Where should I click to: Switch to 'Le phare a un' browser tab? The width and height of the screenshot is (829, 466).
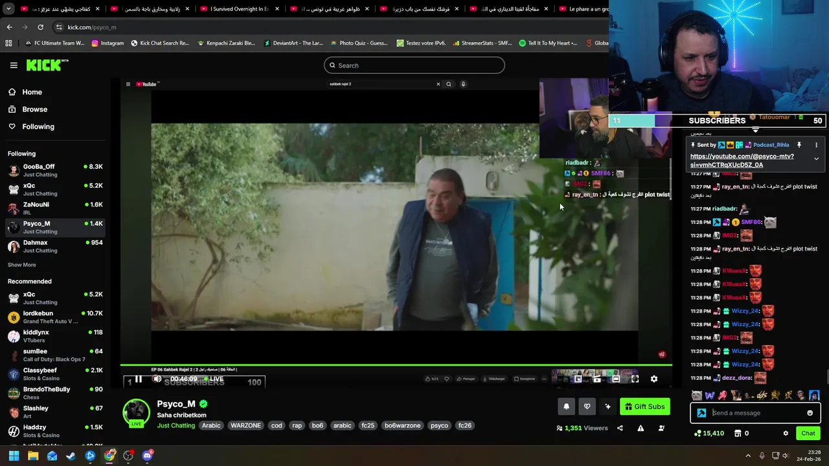coord(583,9)
